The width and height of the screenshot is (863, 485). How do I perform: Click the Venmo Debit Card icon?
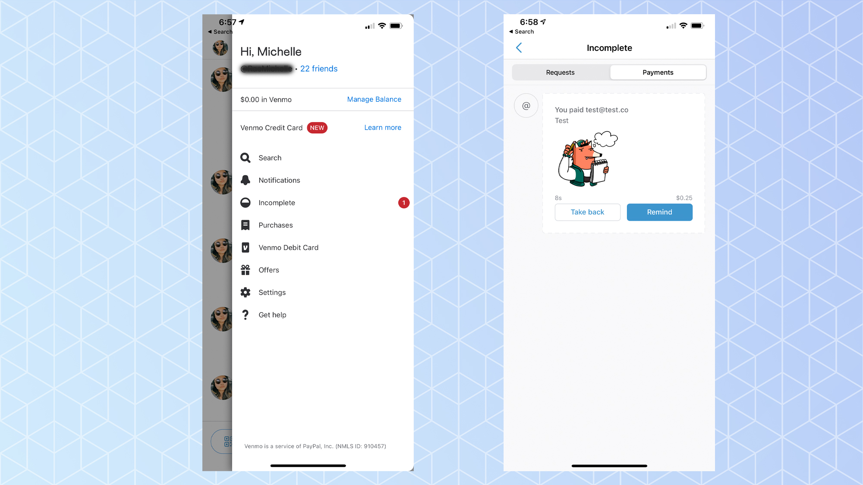coord(246,247)
